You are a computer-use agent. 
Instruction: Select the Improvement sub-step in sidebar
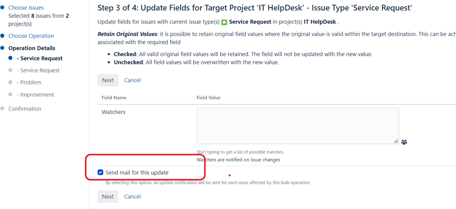tap(37, 94)
